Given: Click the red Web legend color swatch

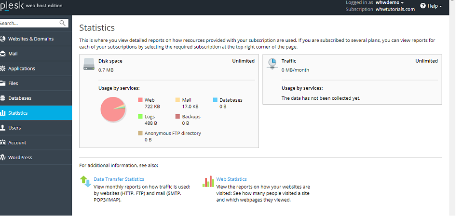Looking at the screenshot, I should pyautogui.click(x=140, y=100).
